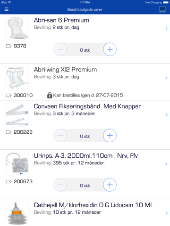Open the hamburger menu
Viewport: 170px width, 226px height.
click(7, 9)
